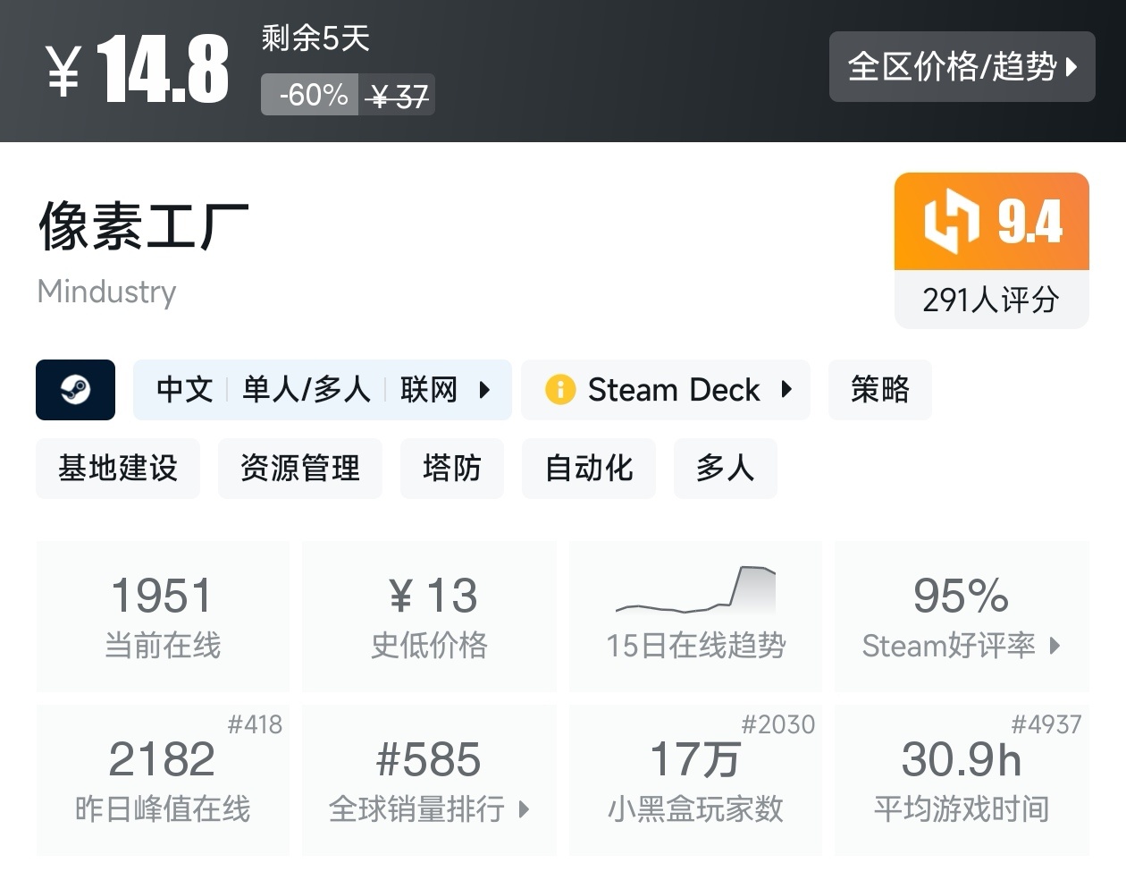The height and width of the screenshot is (880, 1126).
Task: Click the -60% discount badge
Action: click(x=309, y=94)
